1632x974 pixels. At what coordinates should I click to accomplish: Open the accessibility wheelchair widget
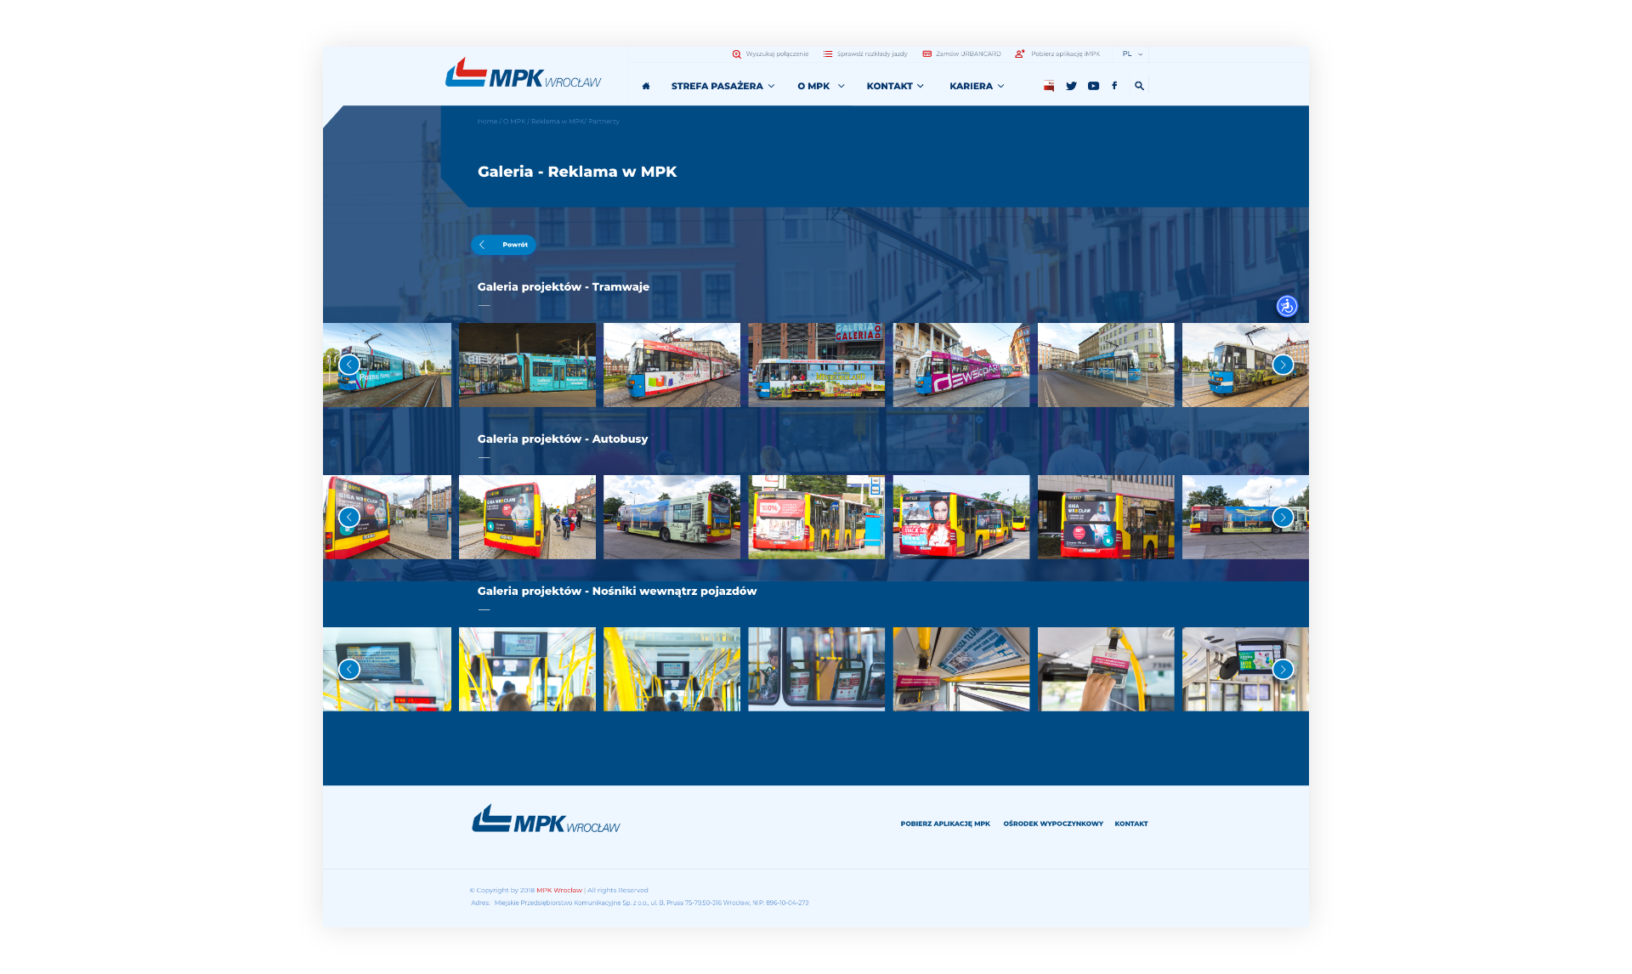(x=1286, y=306)
